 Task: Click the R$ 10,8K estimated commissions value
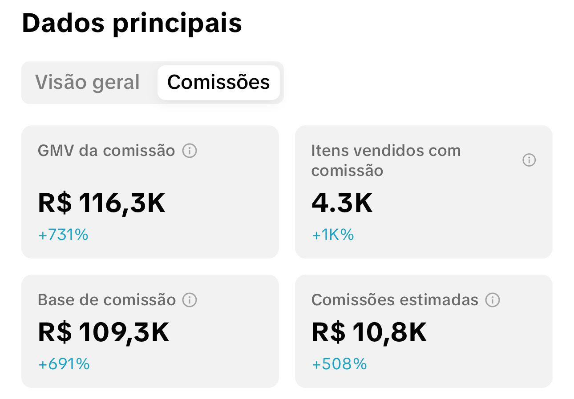369,332
